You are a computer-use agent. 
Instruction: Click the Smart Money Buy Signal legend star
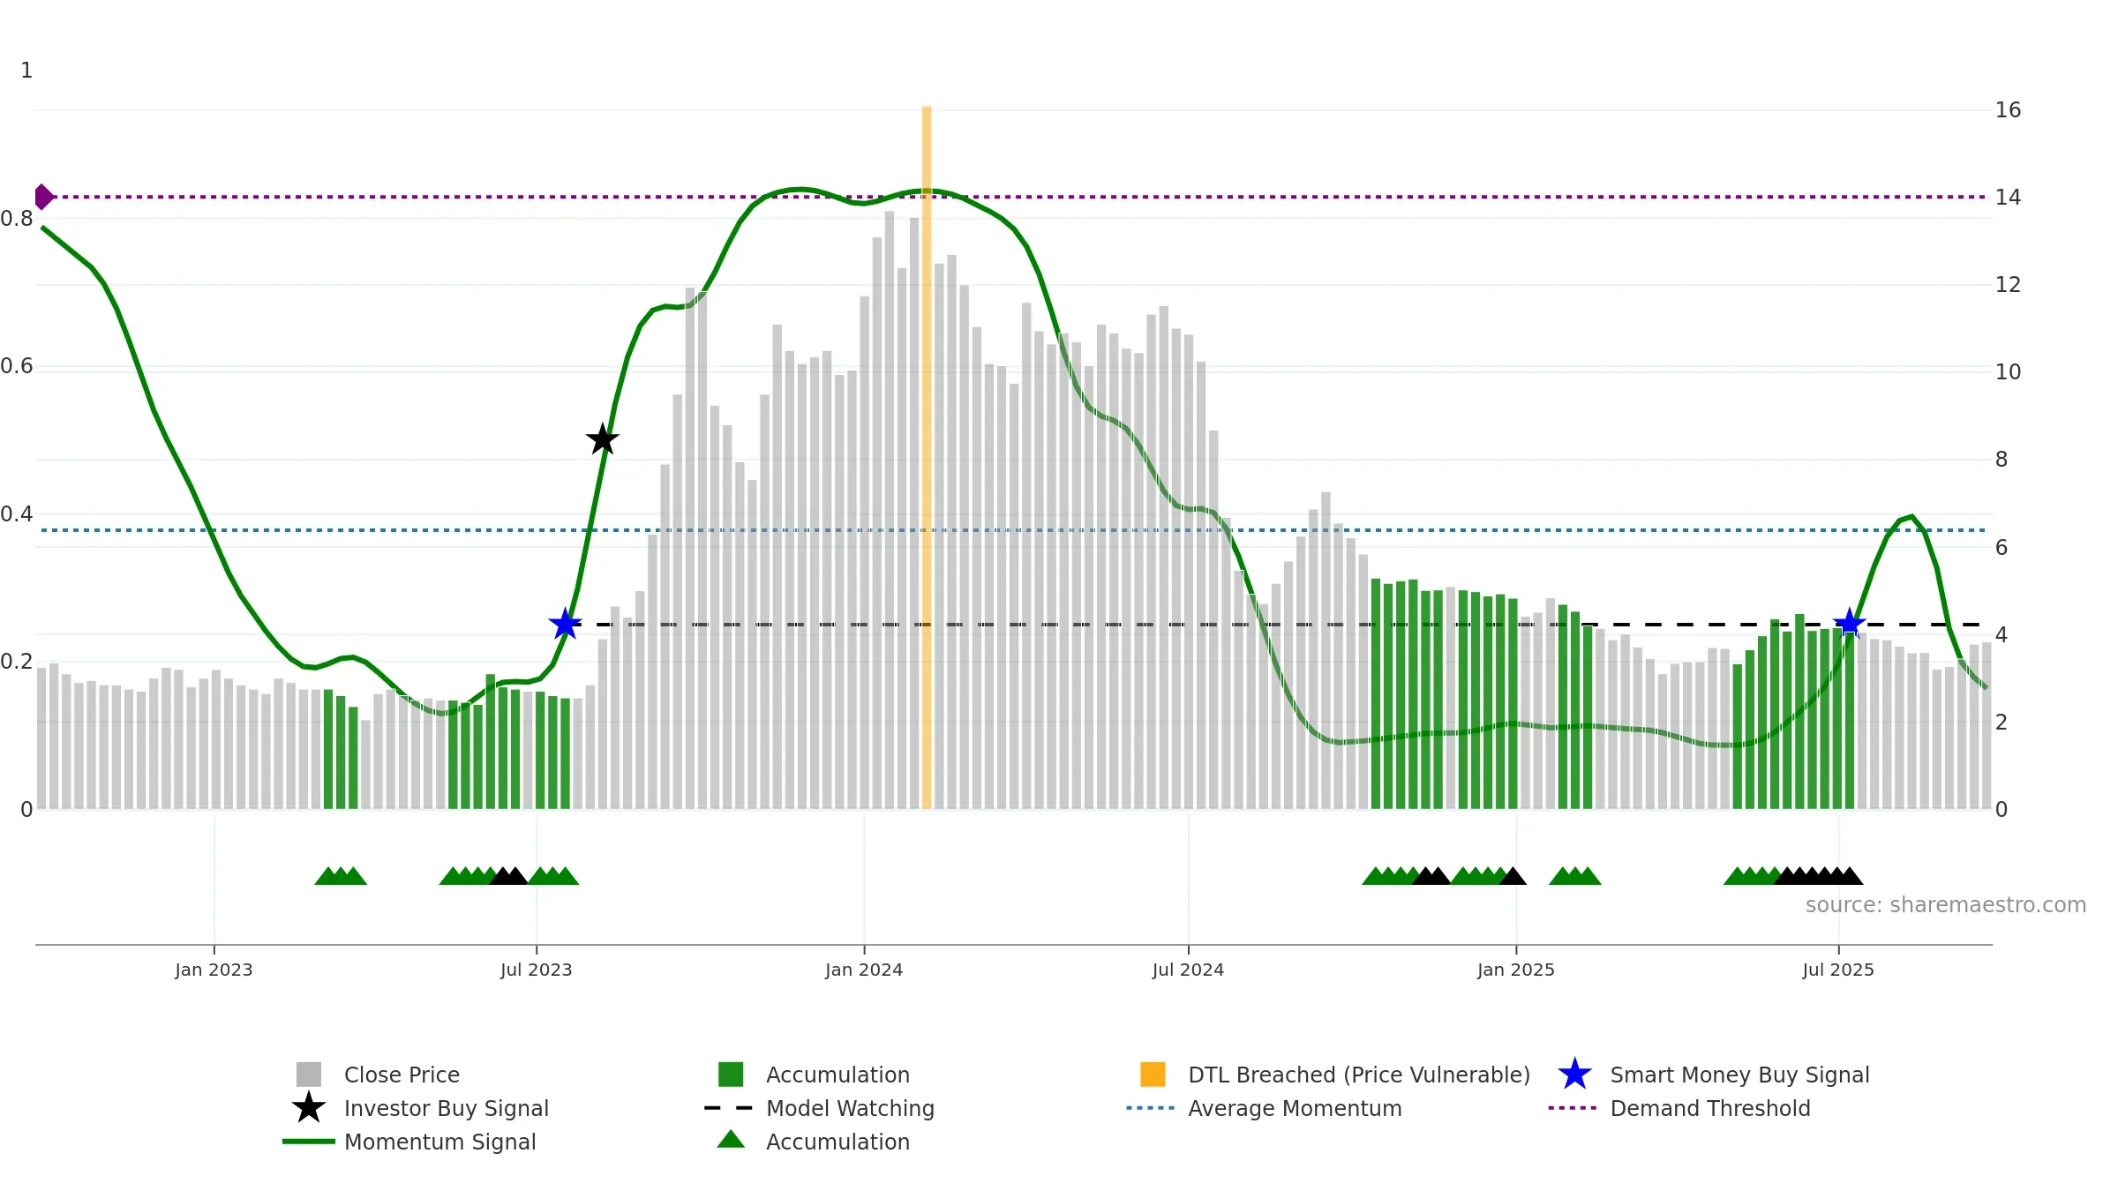[1575, 1075]
